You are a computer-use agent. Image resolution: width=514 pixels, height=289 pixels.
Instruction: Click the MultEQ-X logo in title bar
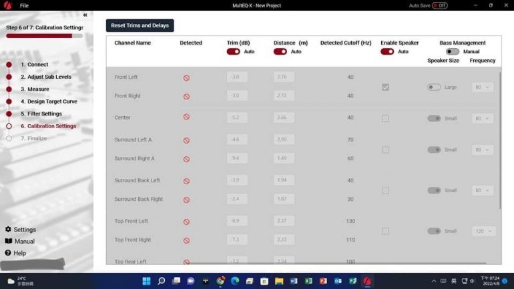coord(8,5)
